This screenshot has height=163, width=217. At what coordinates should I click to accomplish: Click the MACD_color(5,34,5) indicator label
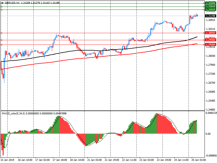(13, 114)
